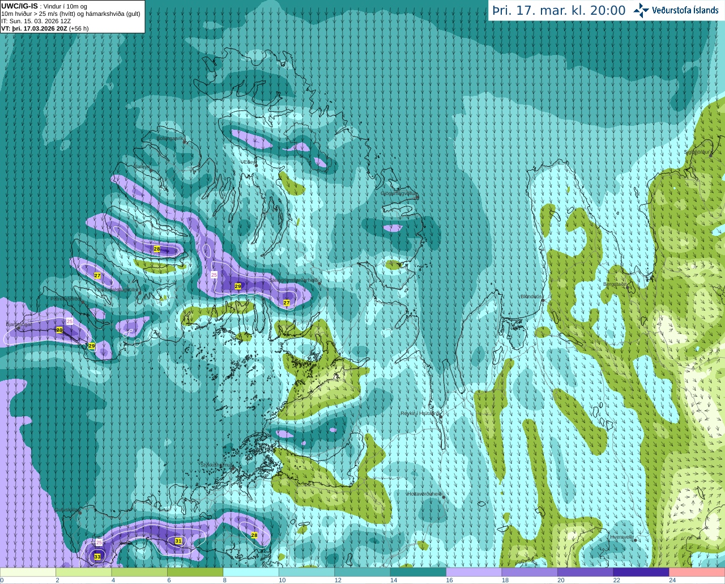Screen dimensions: 725x584
Task: Click the light cyan 8–10 legend swatch
Action: coord(251,572)
